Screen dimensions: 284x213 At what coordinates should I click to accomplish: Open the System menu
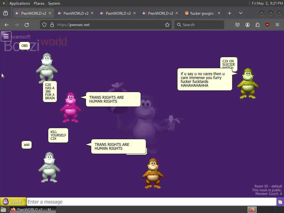click(x=54, y=3)
